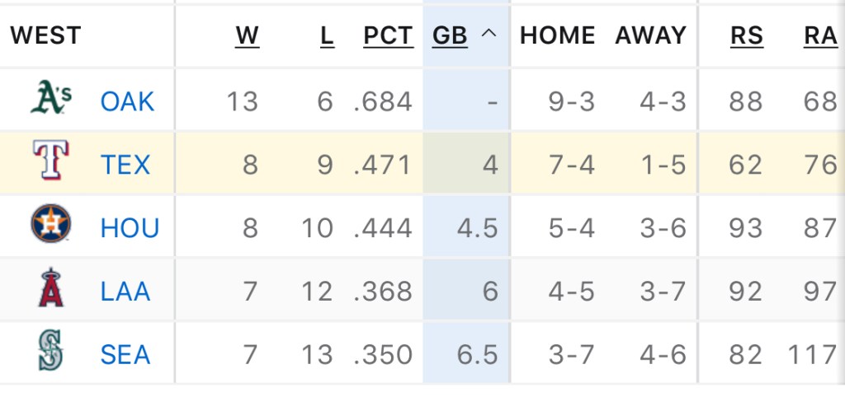The image size is (845, 397).
Task: Click the Seattle Mariners team logo
Action: tap(51, 353)
